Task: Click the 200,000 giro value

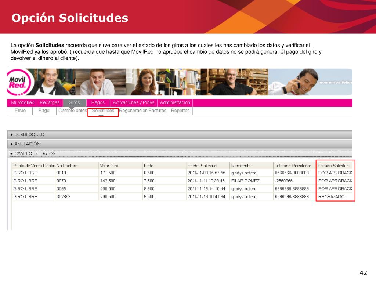Action: point(120,189)
